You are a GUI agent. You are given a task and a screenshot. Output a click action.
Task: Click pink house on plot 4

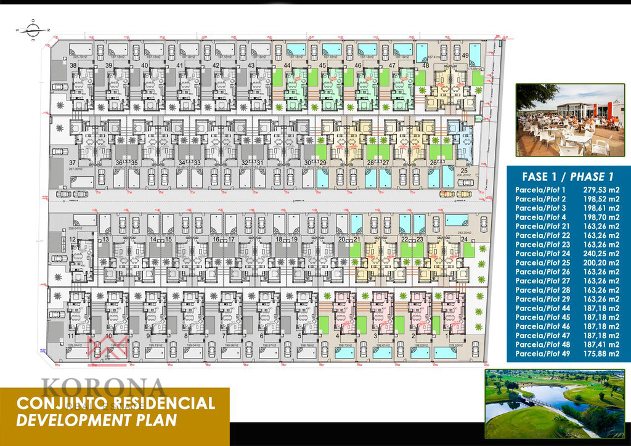click(x=344, y=313)
